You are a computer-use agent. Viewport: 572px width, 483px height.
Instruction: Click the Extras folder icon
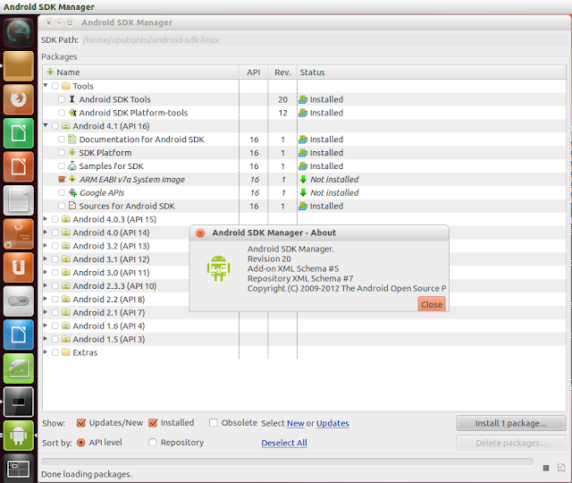click(65, 352)
